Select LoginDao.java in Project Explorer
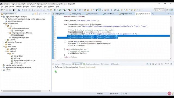Image resolution: width=174 pixels, height=98 pixels. 19,35
